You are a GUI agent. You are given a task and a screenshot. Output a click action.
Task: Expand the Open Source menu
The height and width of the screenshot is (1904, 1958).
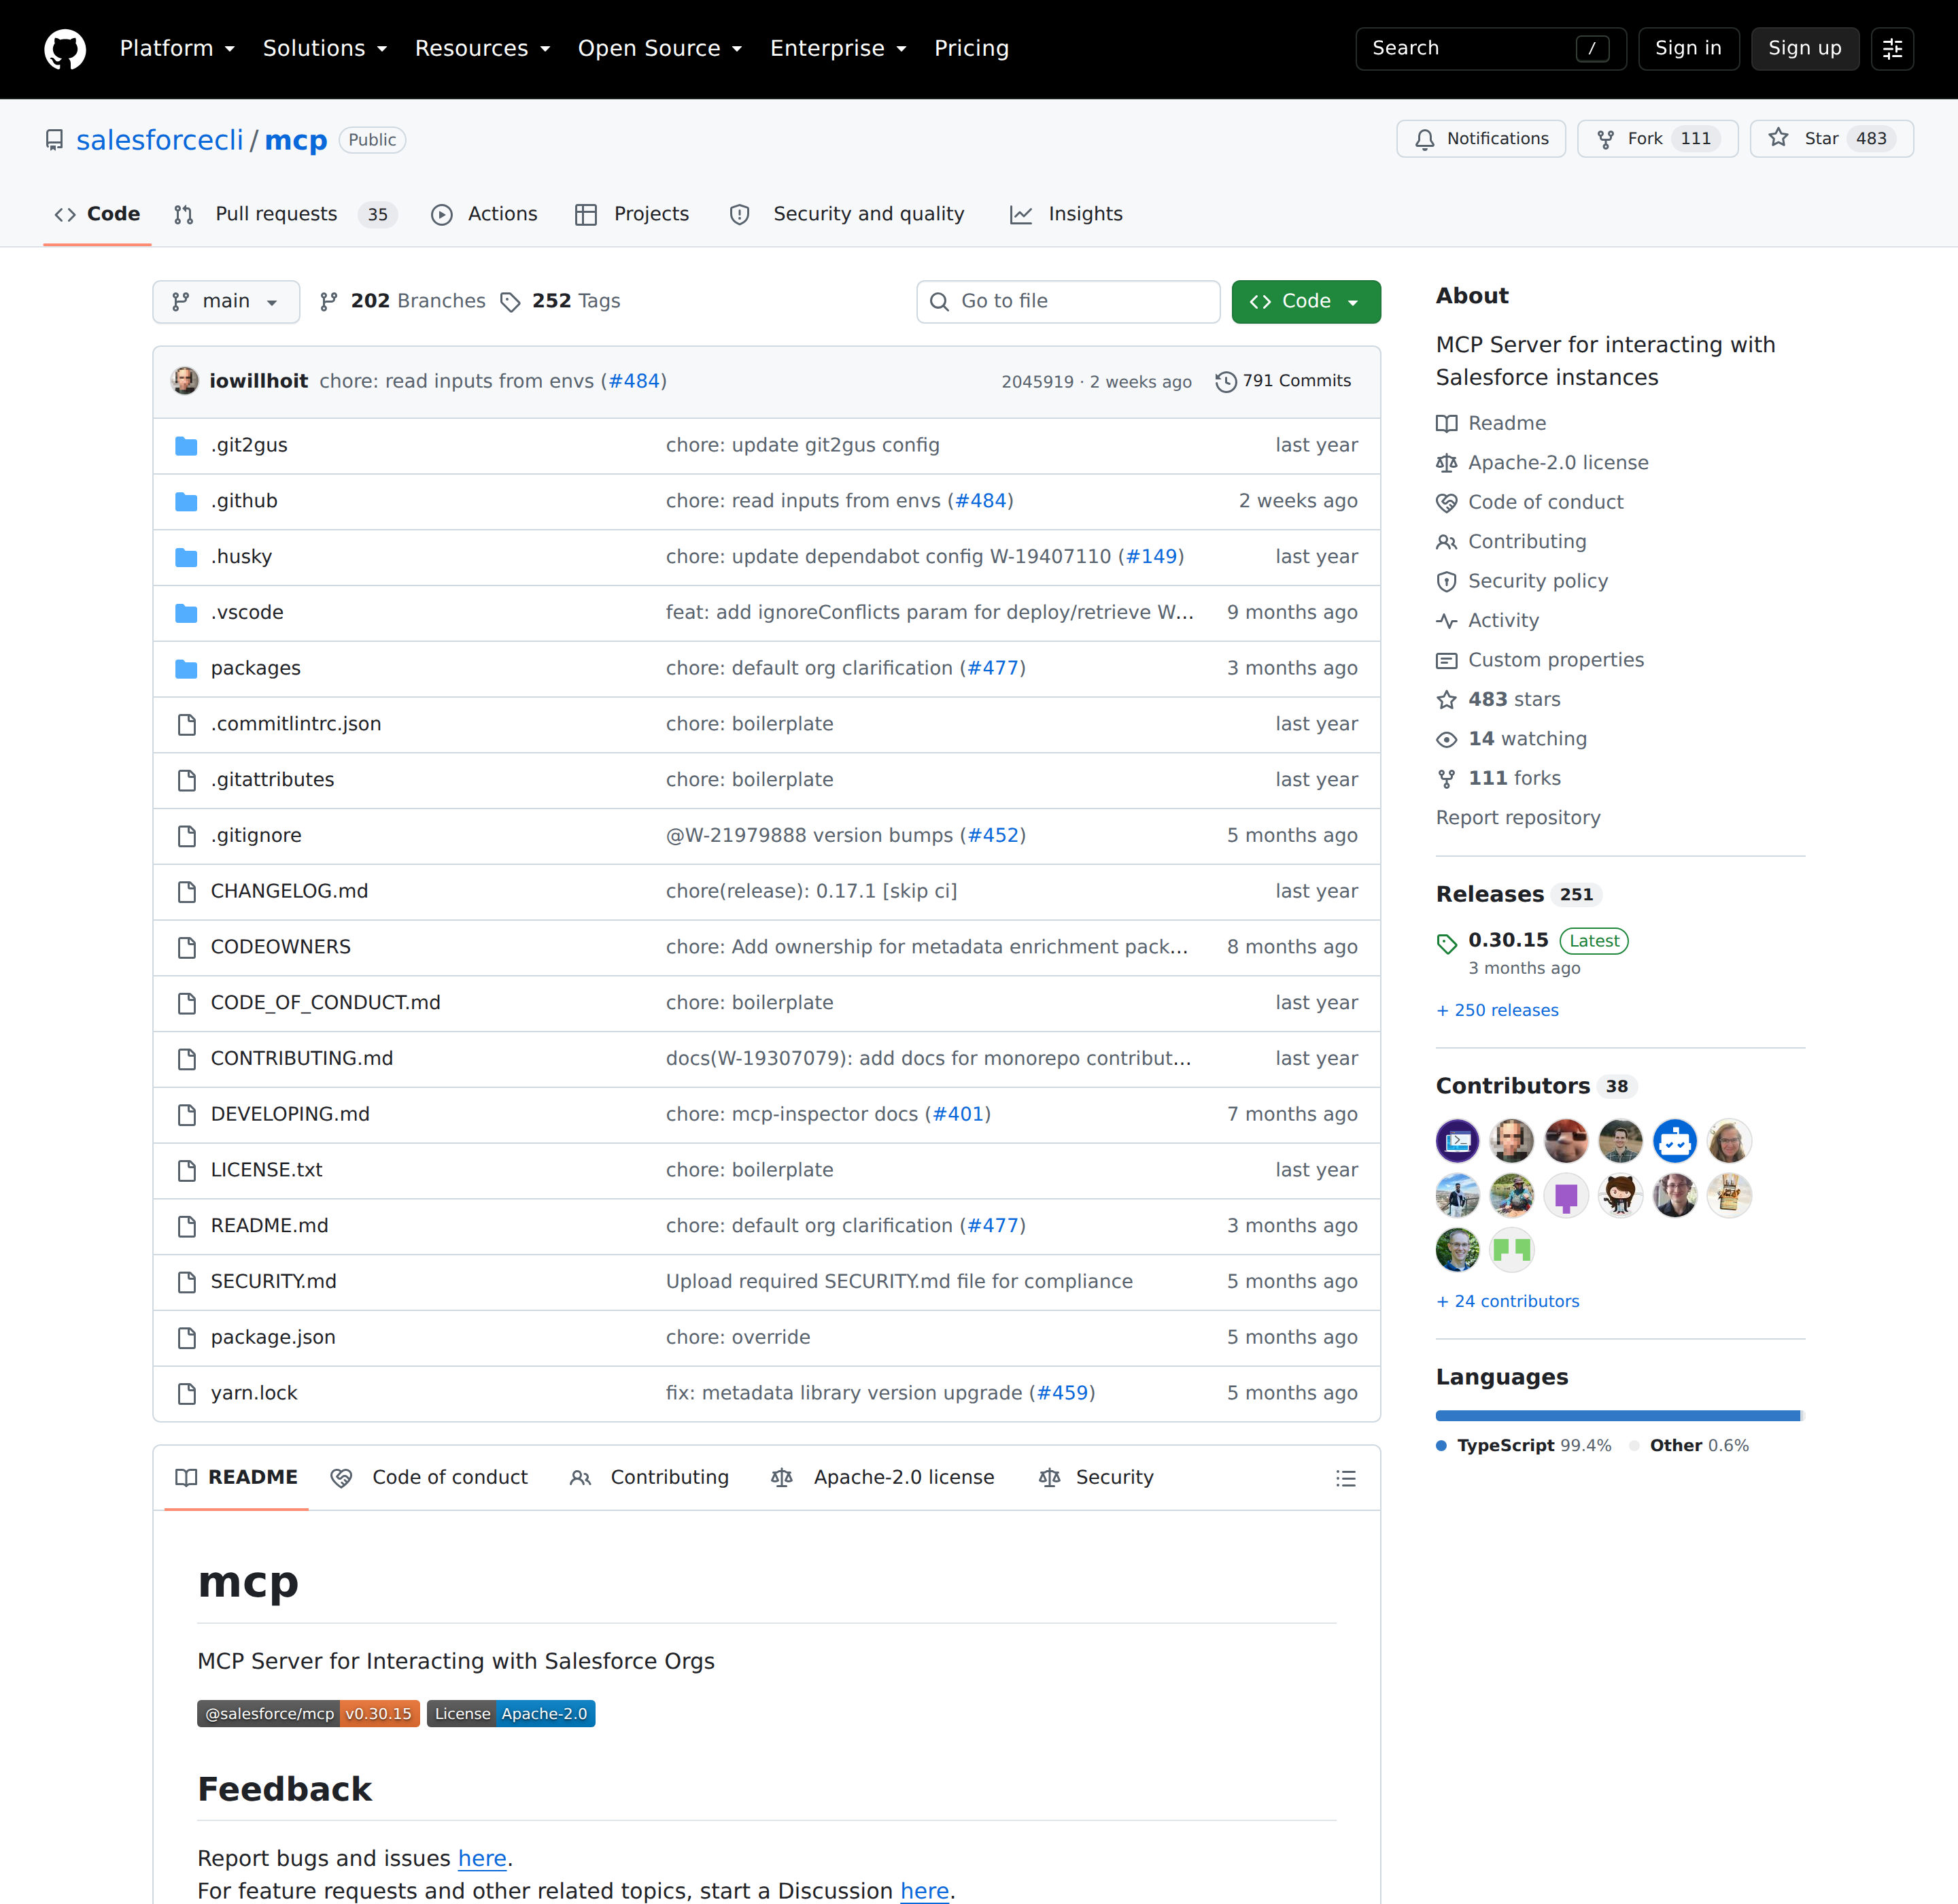[660, 49]
